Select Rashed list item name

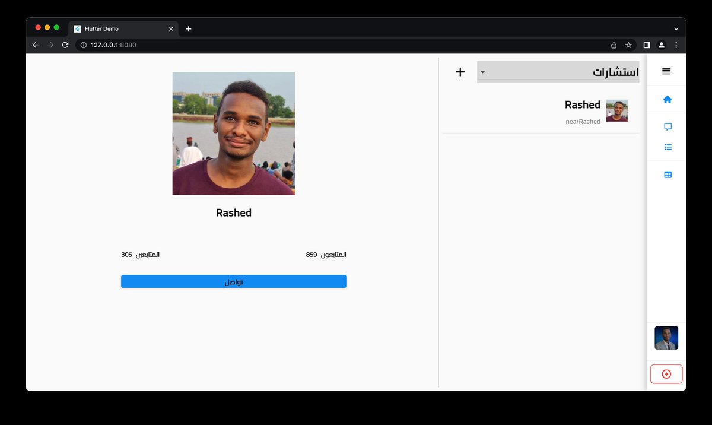[x=582, y=105]
